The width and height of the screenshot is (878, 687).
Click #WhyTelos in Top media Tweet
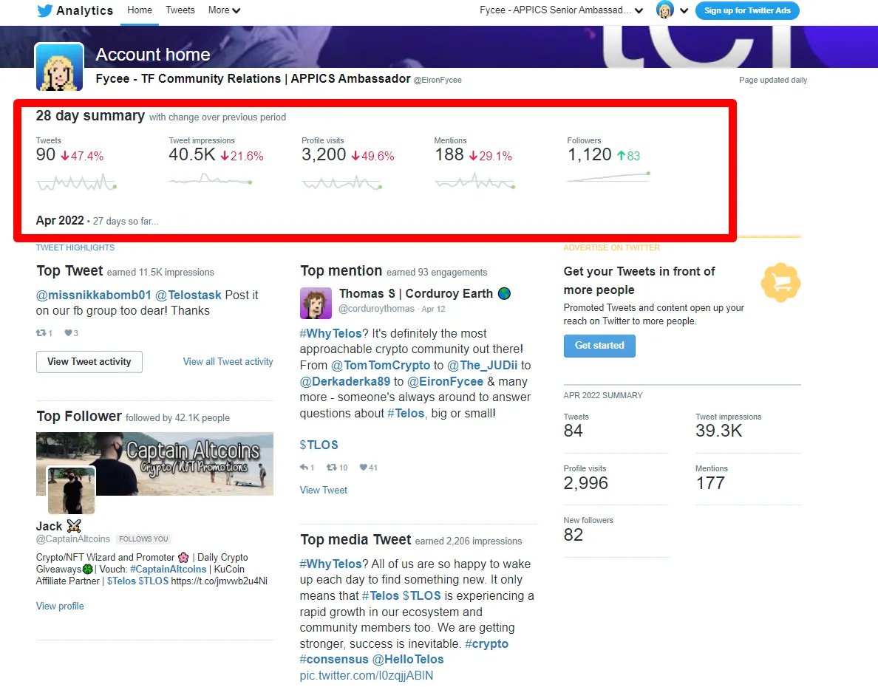pos(330,564)
